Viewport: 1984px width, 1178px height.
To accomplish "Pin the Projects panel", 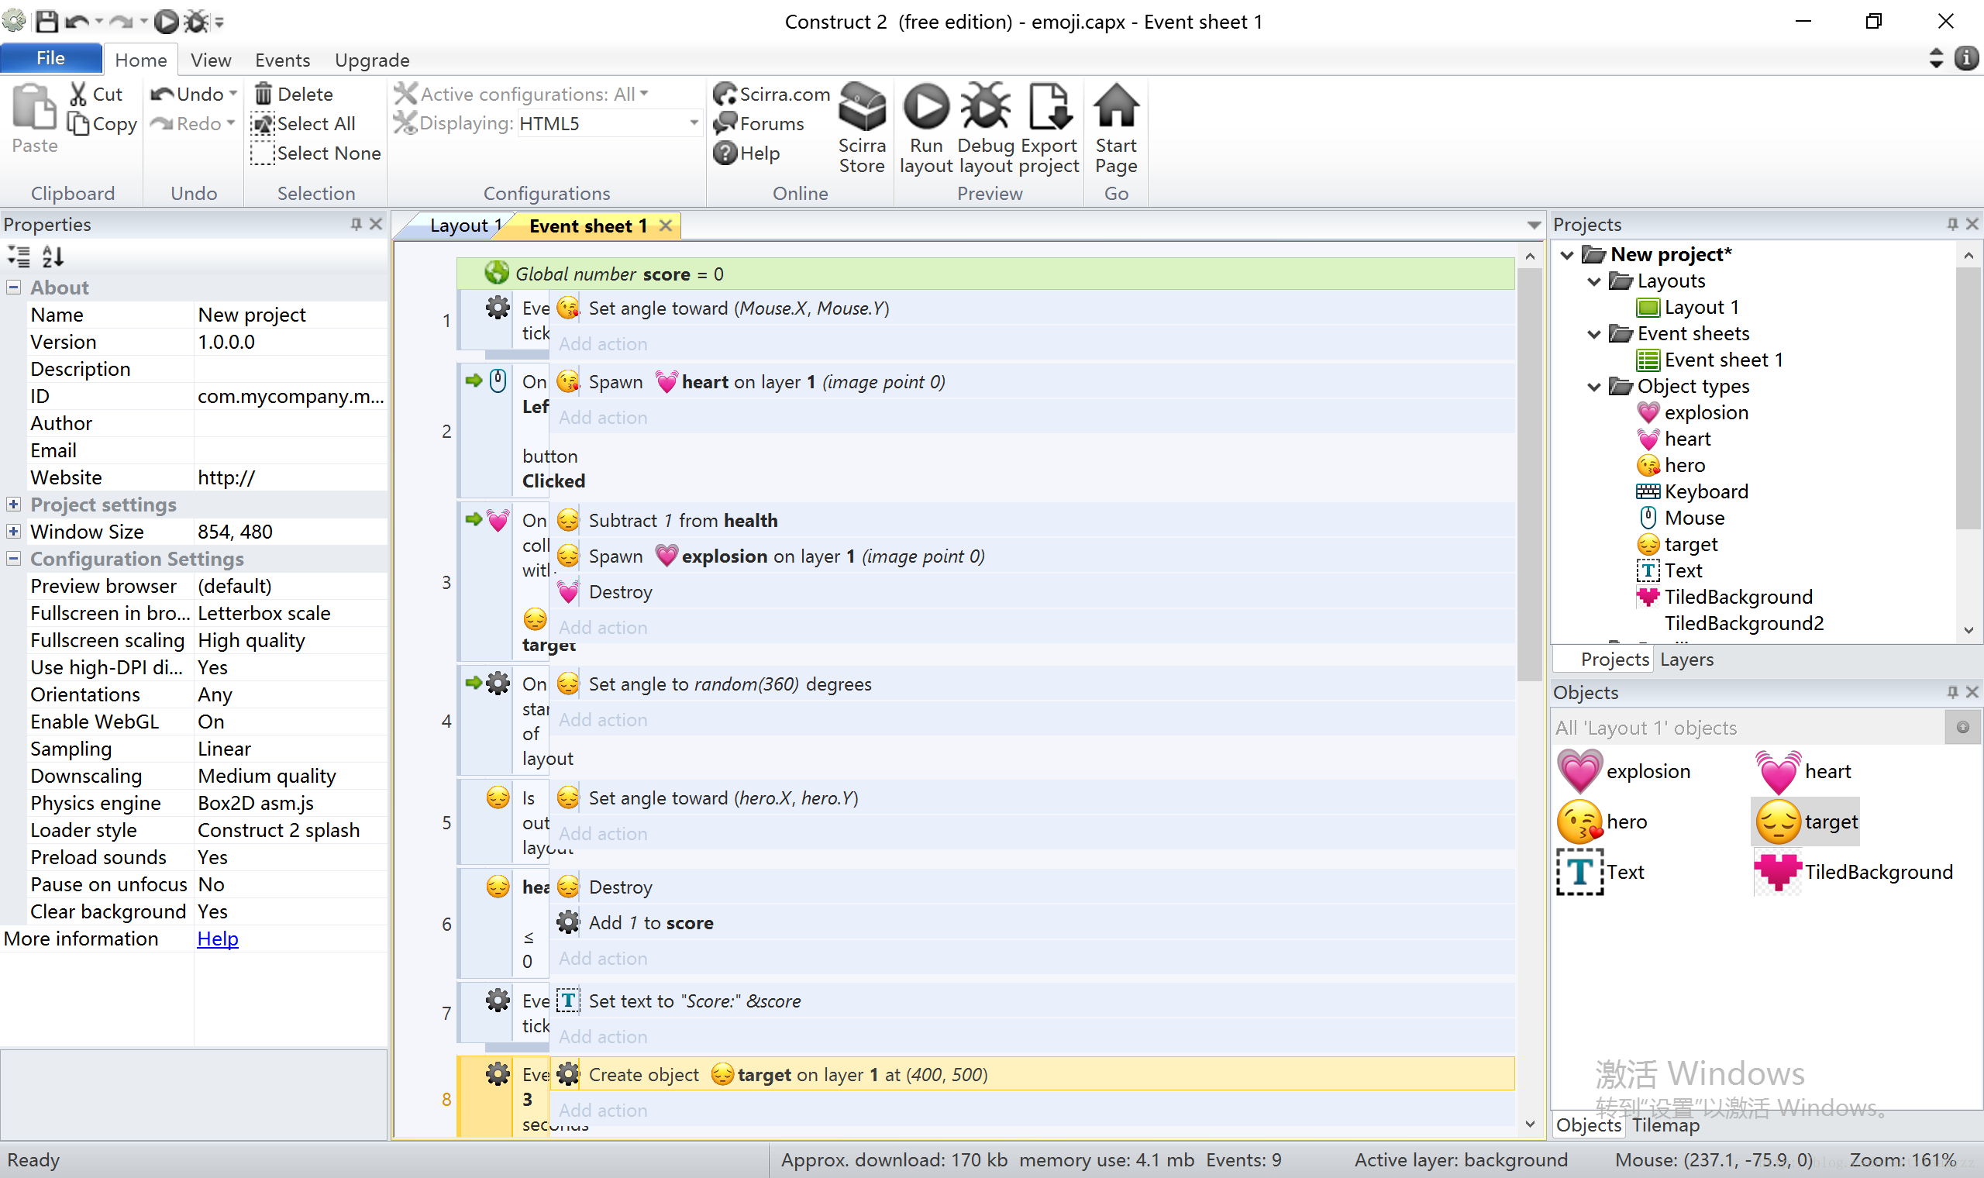I will click(x=1952, y=225).
